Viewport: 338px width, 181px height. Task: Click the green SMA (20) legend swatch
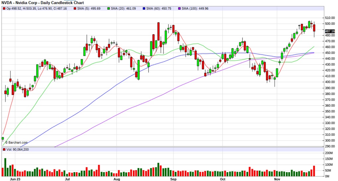[x=109, y=9]
